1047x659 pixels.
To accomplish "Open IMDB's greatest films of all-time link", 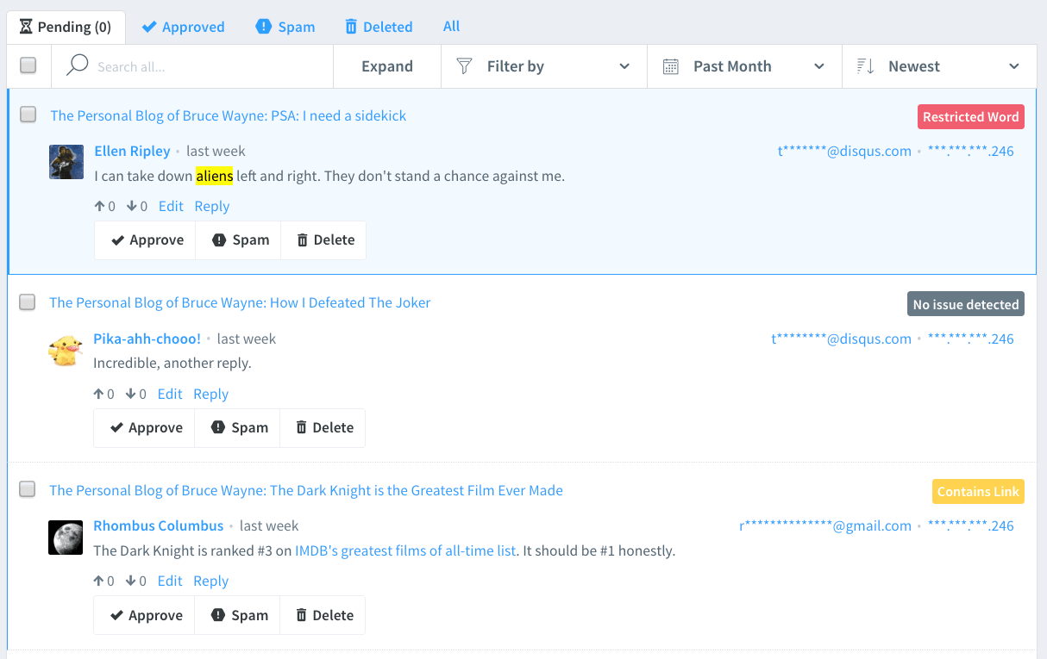I will coord(405,551).
